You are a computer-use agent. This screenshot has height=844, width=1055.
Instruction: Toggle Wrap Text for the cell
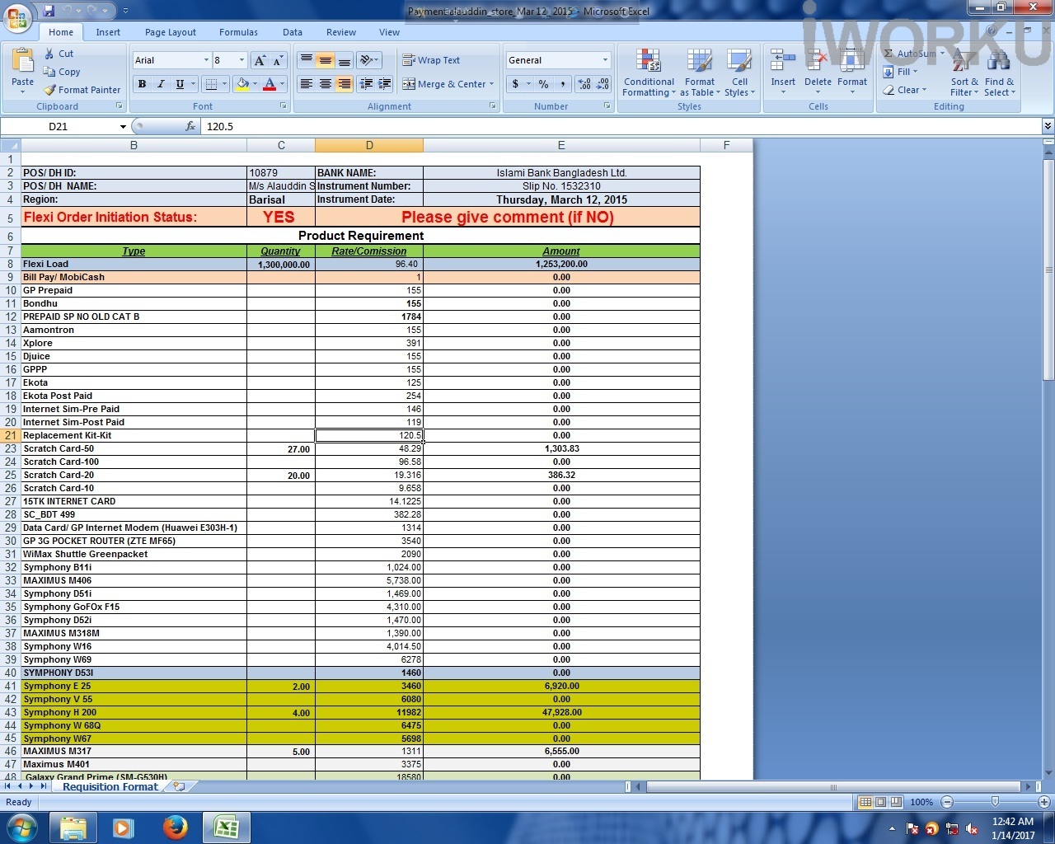click(409, 60)
